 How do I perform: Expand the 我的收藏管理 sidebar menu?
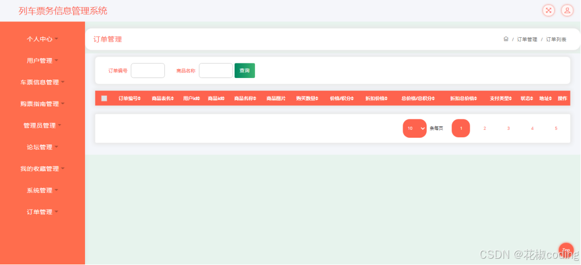(x=42, y=169)
